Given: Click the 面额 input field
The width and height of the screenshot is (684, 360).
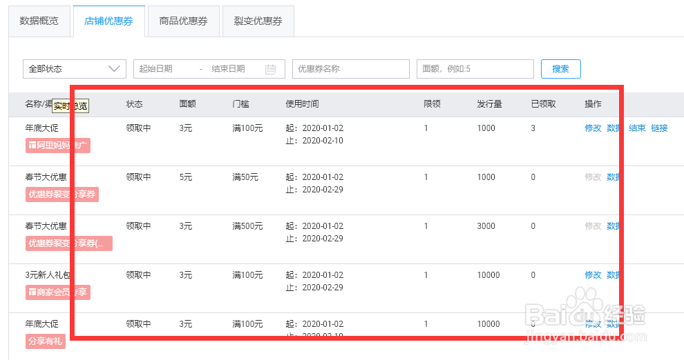Looking at the screenshot, I should (x=475, y=69).
